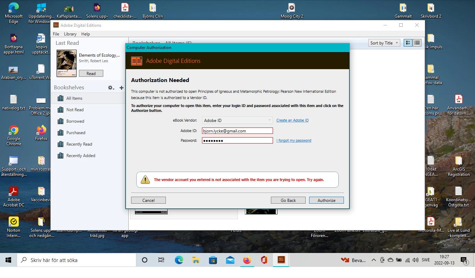Viewport: 475px width, 278px height.
Task: Cancel the Computer Authorization dialog
Action: tap(148, 200)
